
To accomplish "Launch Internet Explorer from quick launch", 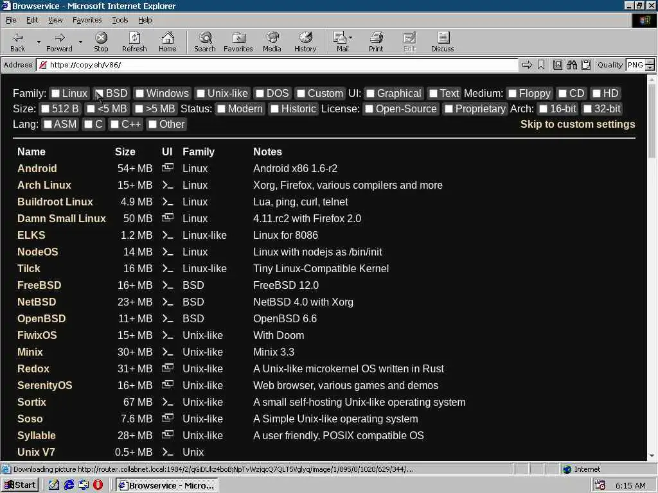I will pos(69,485).
